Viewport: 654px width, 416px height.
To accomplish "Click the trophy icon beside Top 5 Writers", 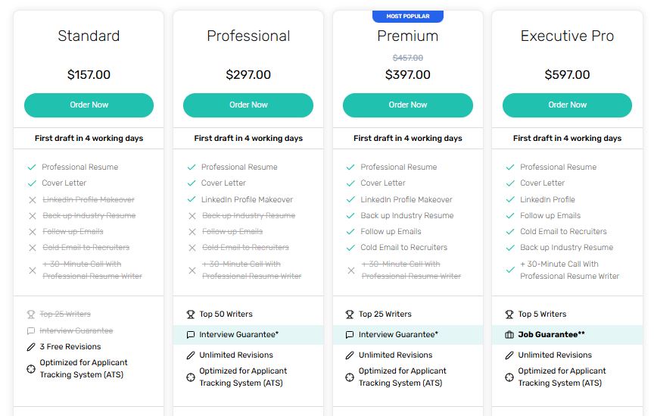I will [x=509, y=314].
